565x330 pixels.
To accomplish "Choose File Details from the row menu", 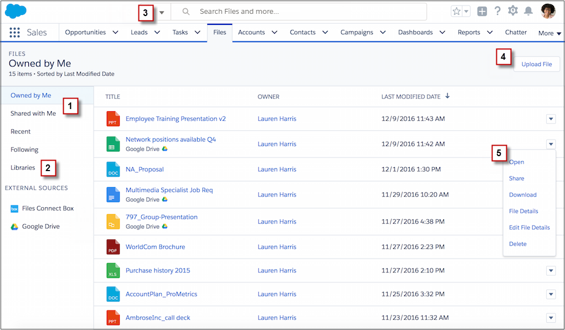I will pos(523,211).
